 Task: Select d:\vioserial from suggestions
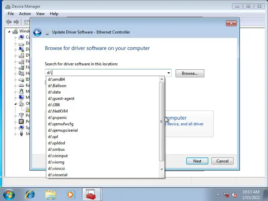(103, 175)
